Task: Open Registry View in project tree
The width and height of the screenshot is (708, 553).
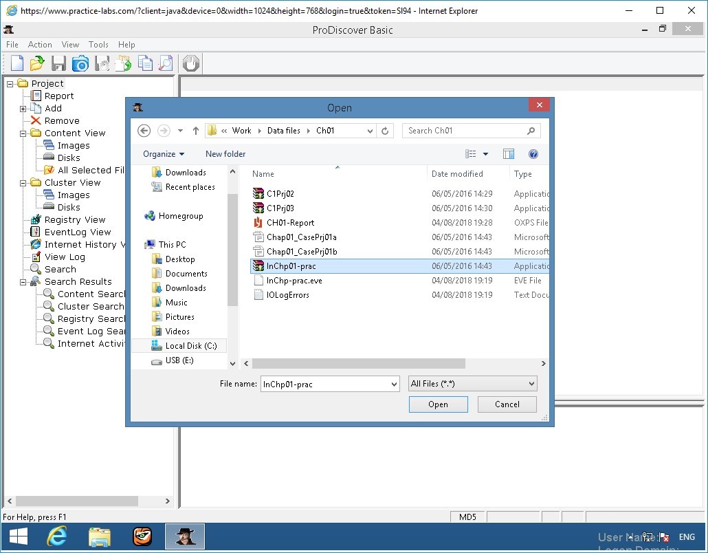Action: point(75,219)
